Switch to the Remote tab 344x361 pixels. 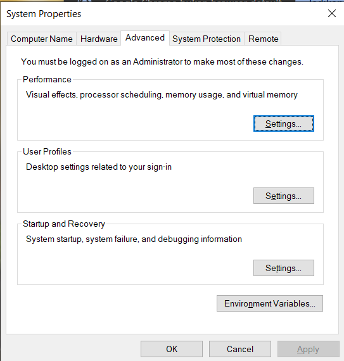[263, 39]
